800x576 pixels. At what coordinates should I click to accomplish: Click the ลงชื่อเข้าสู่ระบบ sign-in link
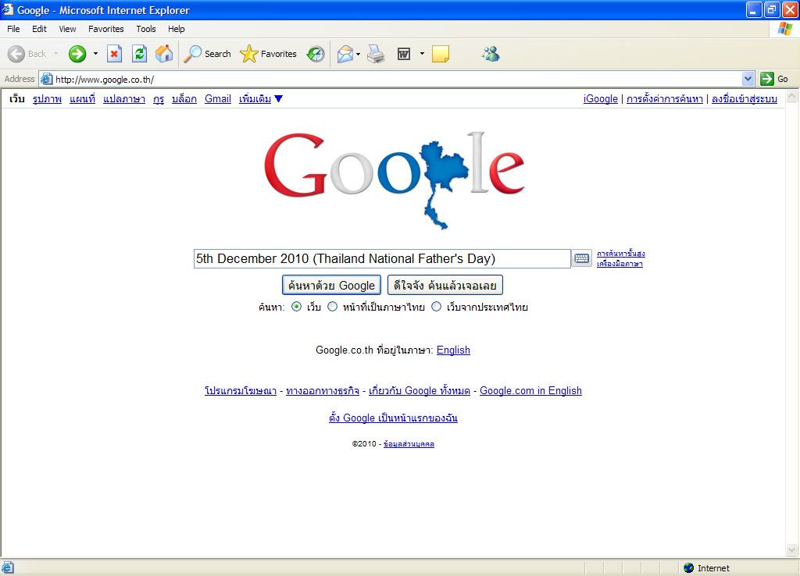click(745, 99)
